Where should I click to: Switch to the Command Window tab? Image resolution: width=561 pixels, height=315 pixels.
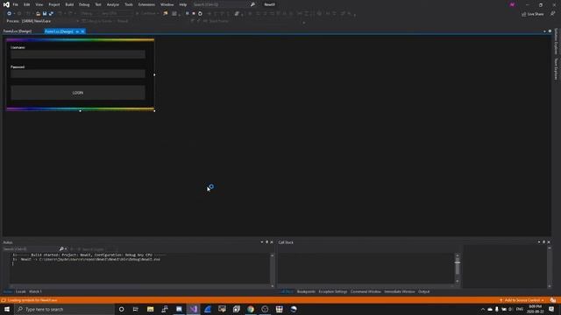(x=366, y=291)
